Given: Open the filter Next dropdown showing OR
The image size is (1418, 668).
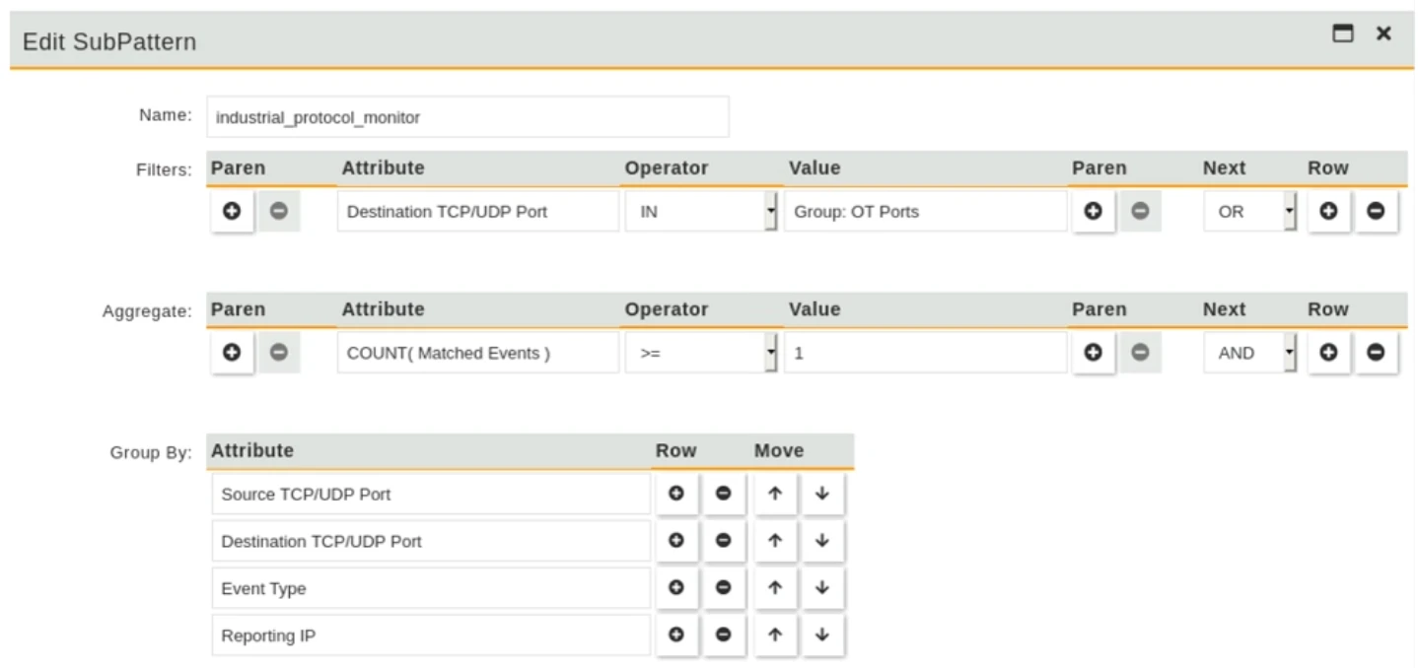Looking at the screenshot, I should (1249, 212).
